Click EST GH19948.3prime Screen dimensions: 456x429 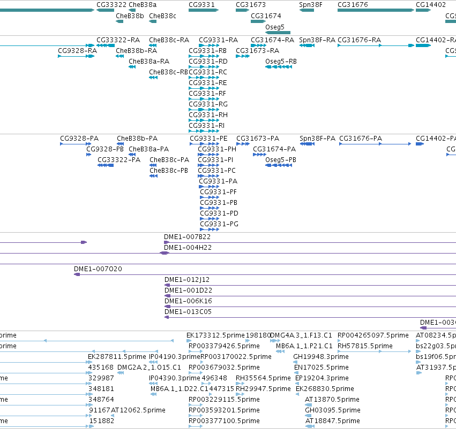pyautogui.click(x=295, y=362)
